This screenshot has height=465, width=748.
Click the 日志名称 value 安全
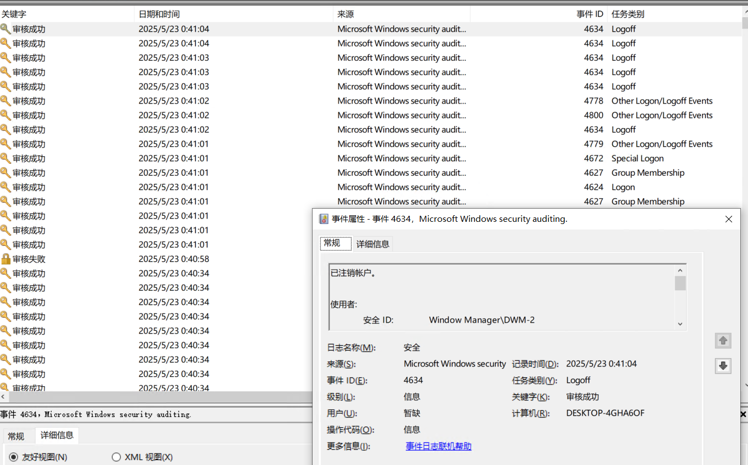(412, 347)
